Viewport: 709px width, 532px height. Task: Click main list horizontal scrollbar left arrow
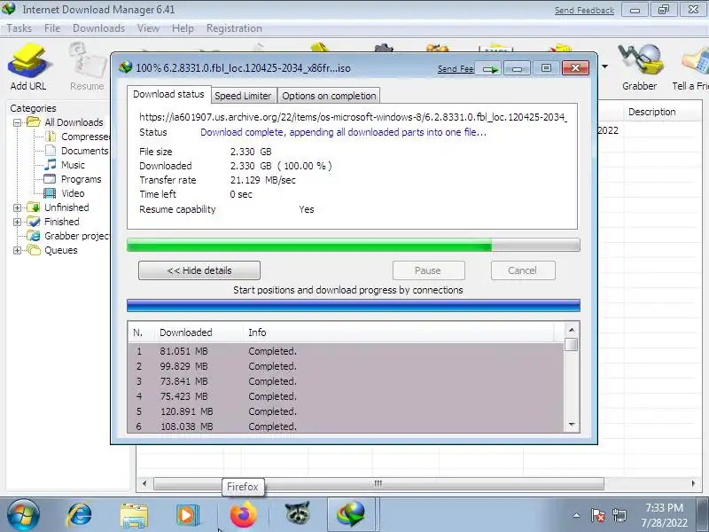[144, 483]
